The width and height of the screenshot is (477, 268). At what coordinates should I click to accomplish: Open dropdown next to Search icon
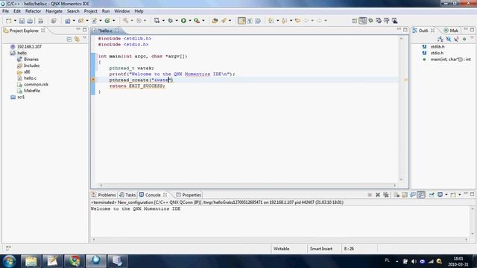pos(230,21)
